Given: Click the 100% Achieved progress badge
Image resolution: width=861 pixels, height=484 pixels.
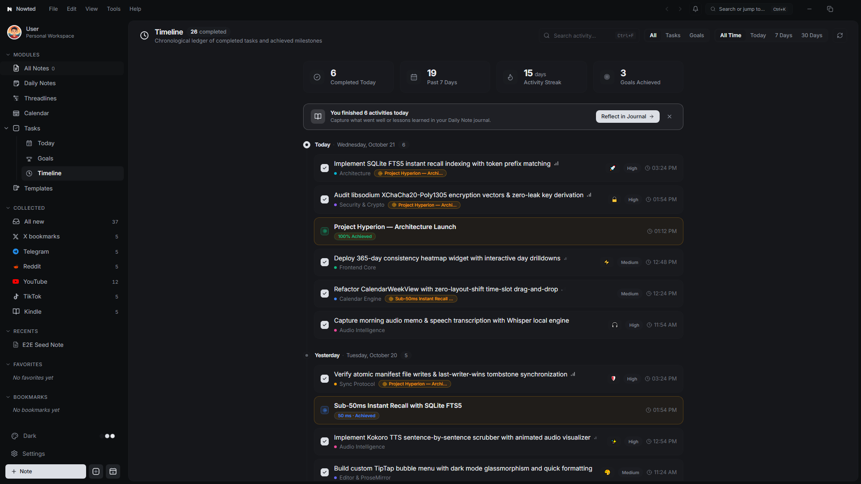Looking at the screenshot, I should click(x=355, y=237).
